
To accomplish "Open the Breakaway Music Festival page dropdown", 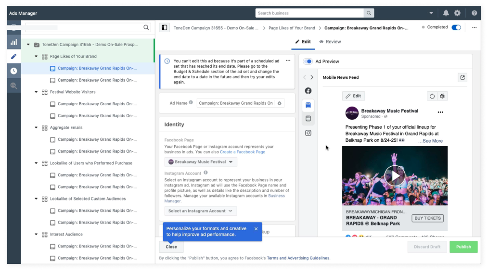I will pos(200,161).
